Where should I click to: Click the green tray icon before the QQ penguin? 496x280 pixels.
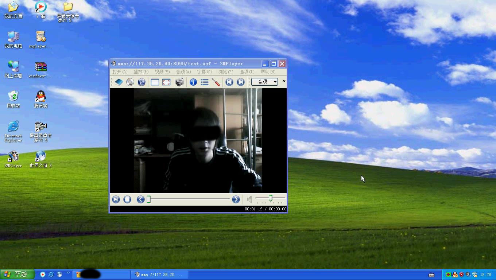pos(448,275)
